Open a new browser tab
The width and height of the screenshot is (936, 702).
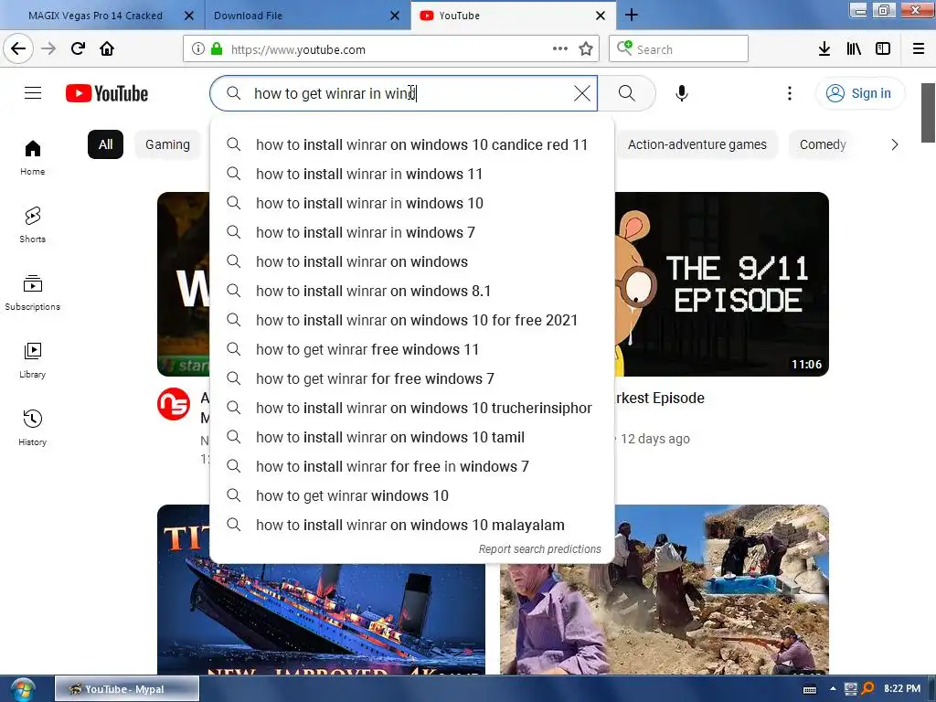(x=632, y=15)
